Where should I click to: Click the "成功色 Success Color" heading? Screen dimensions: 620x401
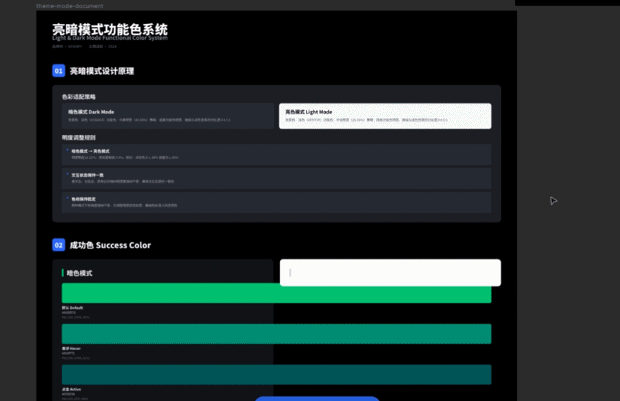pos(110,245)
